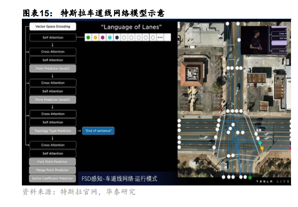Viewport: 298px width, 207px height.
Task: Click the source line "资料来源: 特斯拉官网, 华泰研究"
Action: click(79, 192)
